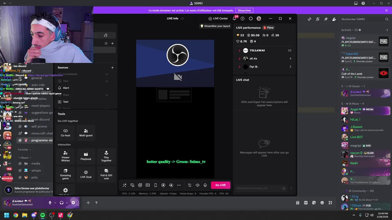Image resolution: width=392 pixels, height=220 pixels.
Task: Open the Playbook tool
Action: (86, 156)
